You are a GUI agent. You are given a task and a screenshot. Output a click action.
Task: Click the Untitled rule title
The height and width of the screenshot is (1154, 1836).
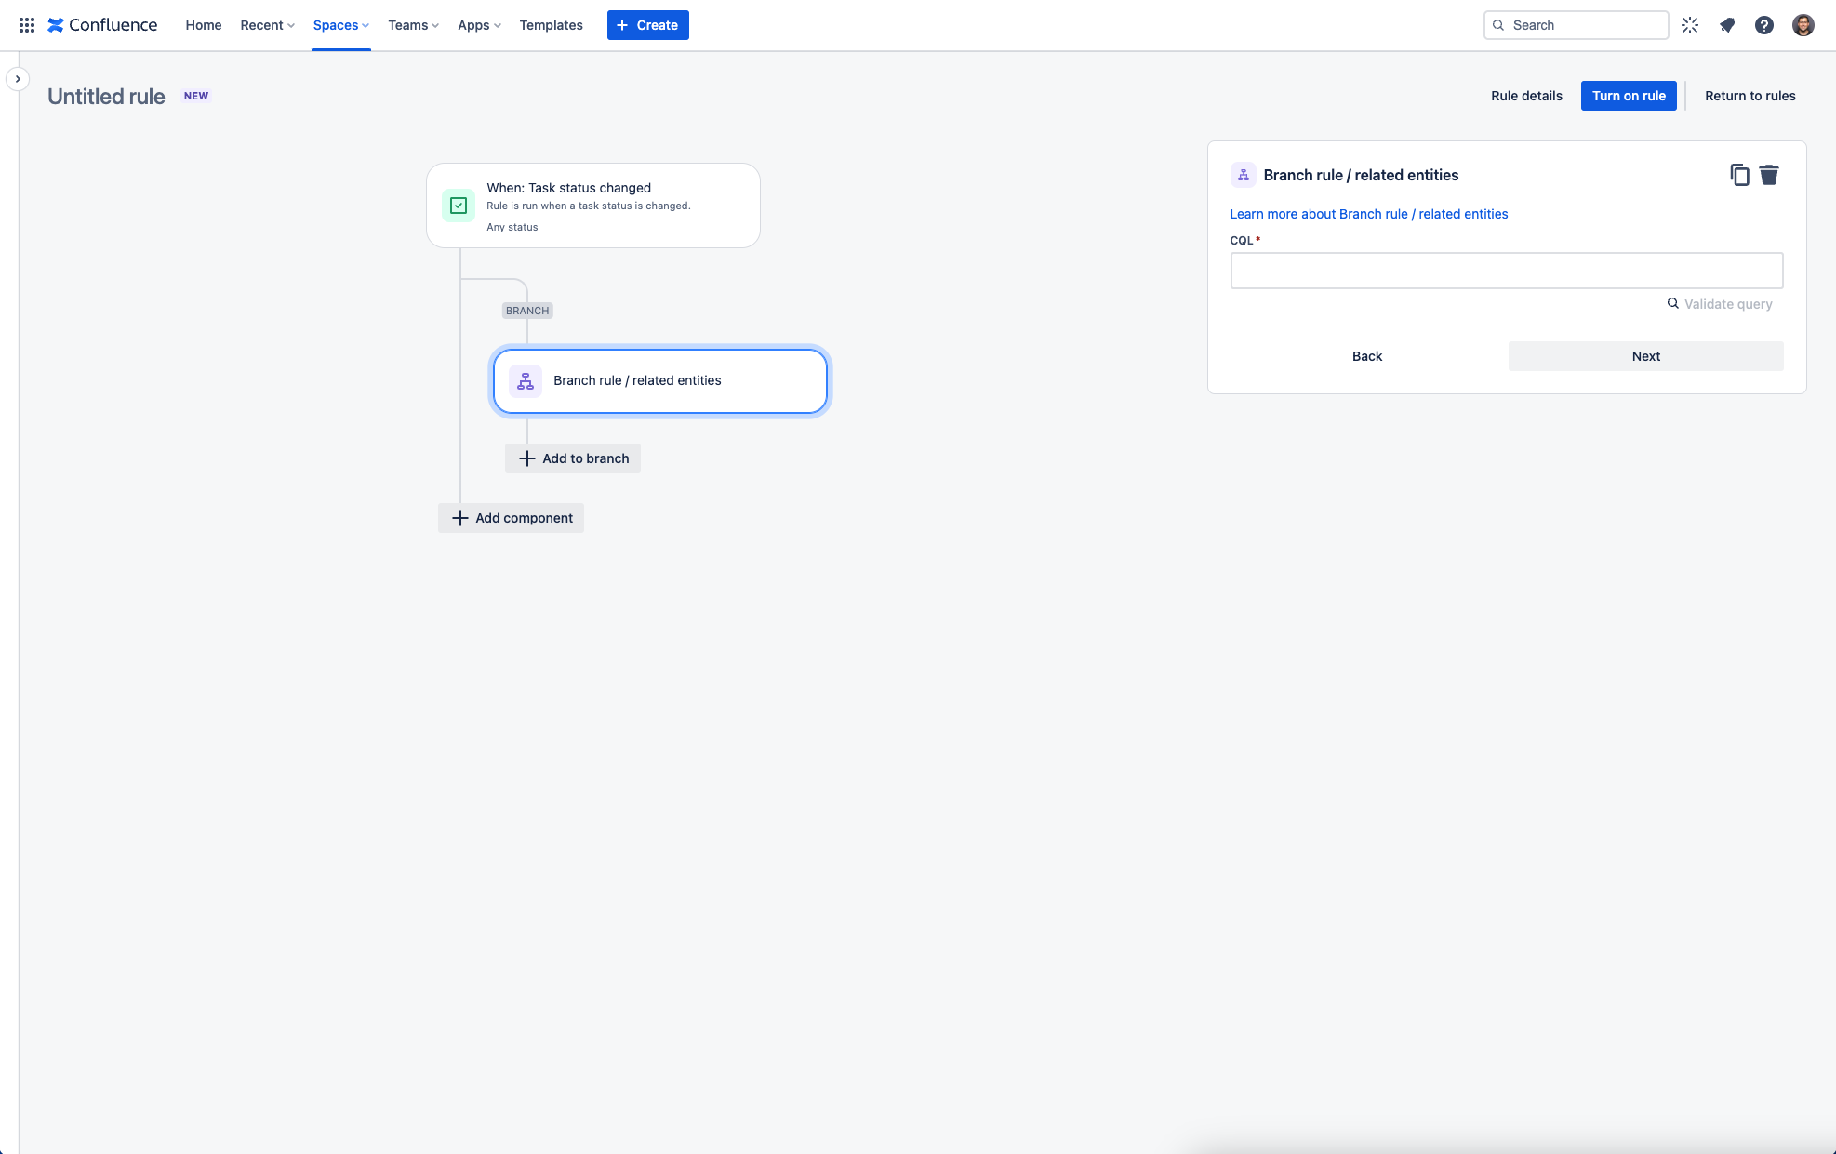106,97
